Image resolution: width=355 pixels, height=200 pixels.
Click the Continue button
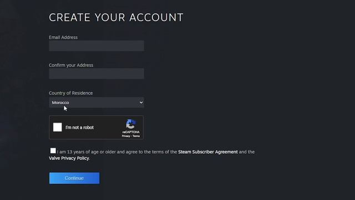[x=74, y=178]
